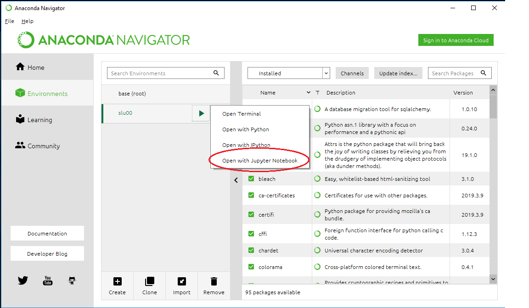Click the Community people icon
The height and width of the screenshot is (308, 529).
[x=20, y=145]
